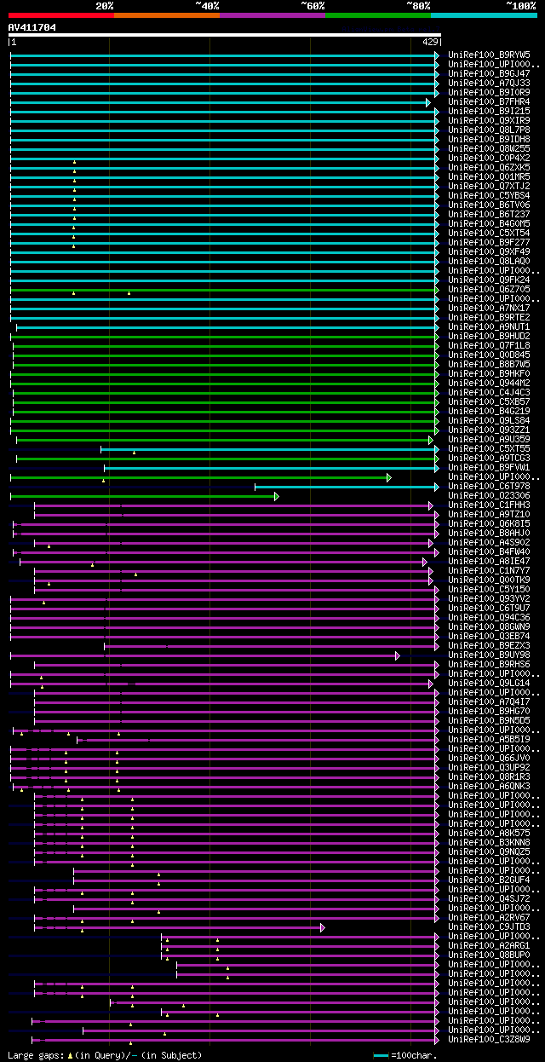Select label UniRef100_B6TV06
The image size is (545, 1062).
point(489,205)
